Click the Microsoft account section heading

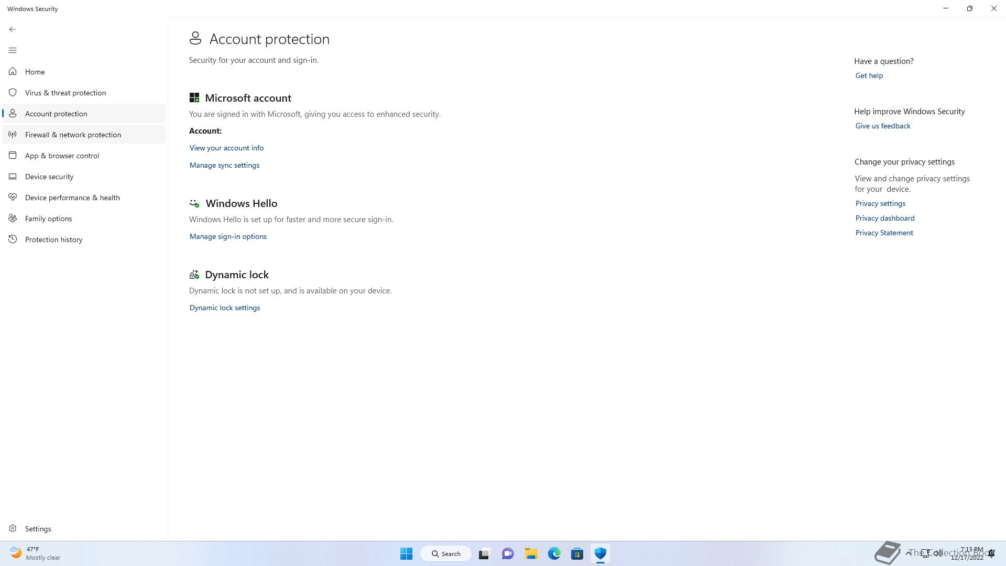click(x=248, y=98)
